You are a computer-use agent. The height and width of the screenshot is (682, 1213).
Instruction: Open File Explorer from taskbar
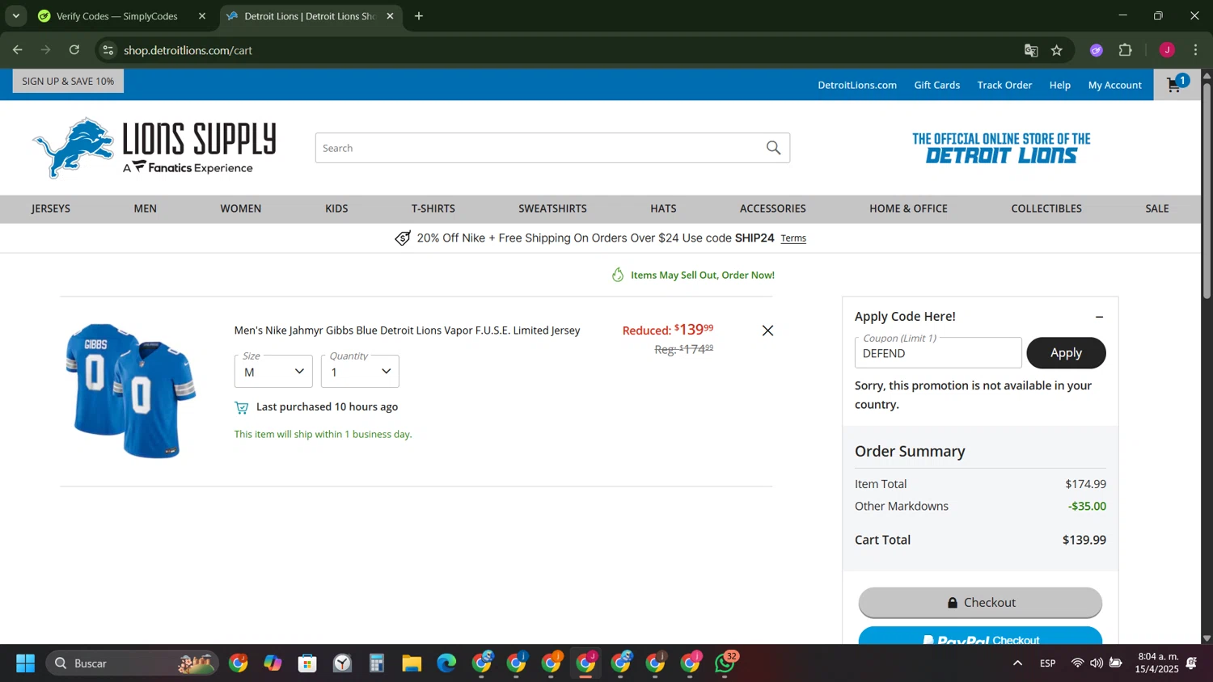click(412, 663)
